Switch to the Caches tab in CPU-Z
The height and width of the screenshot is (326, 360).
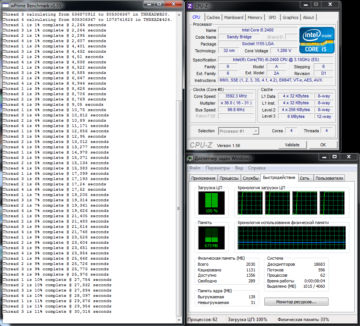213,17
